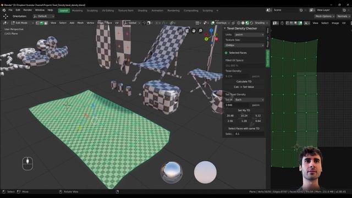Click the pan hand gizmo in viewport
Image resolution: width=352 pixels, height=198 pixels.
[x=194, y=31]
